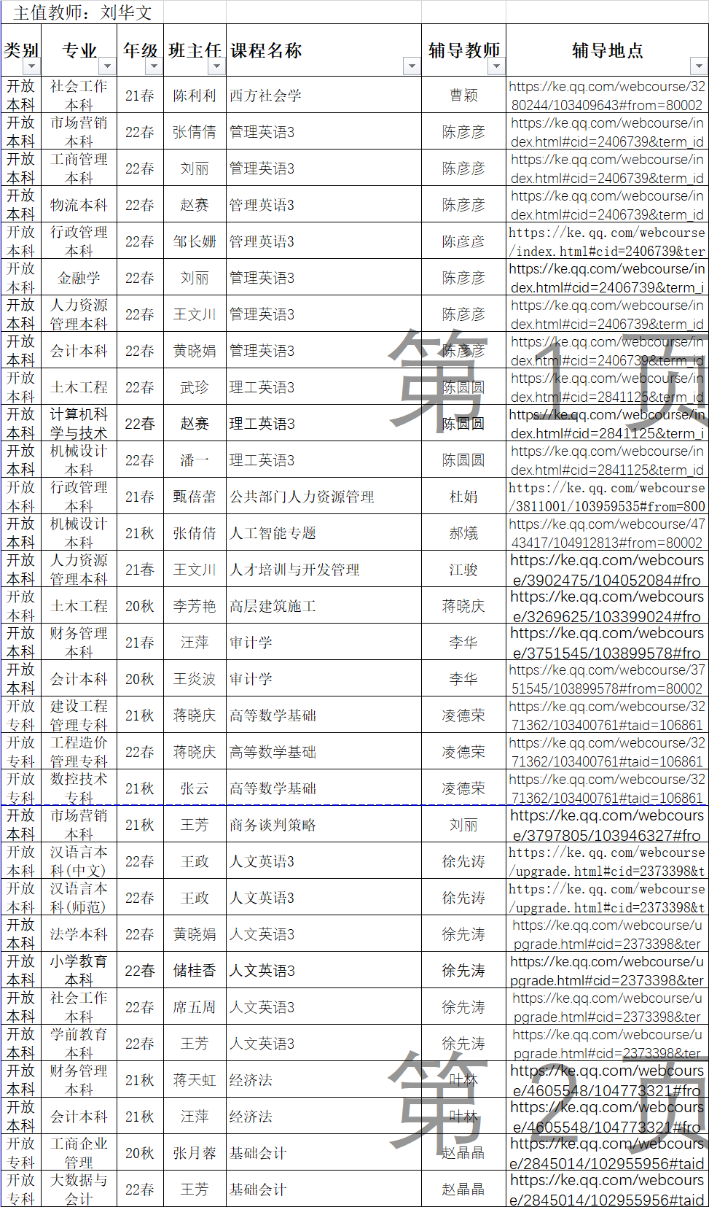Select the 物流本科 major cell
Screen dimensions: 709x1207
point(79,204)
